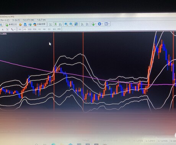Zoom in on the chart
The width and height of the screenshot is (176, 145).
click(66, 24)
